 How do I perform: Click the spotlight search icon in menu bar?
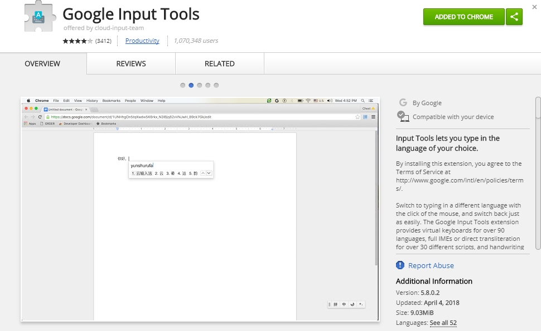(363, 101)
